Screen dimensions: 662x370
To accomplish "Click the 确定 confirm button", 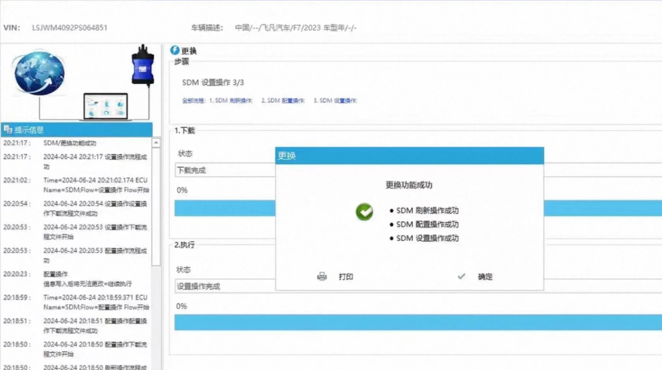I will point(485,277).
